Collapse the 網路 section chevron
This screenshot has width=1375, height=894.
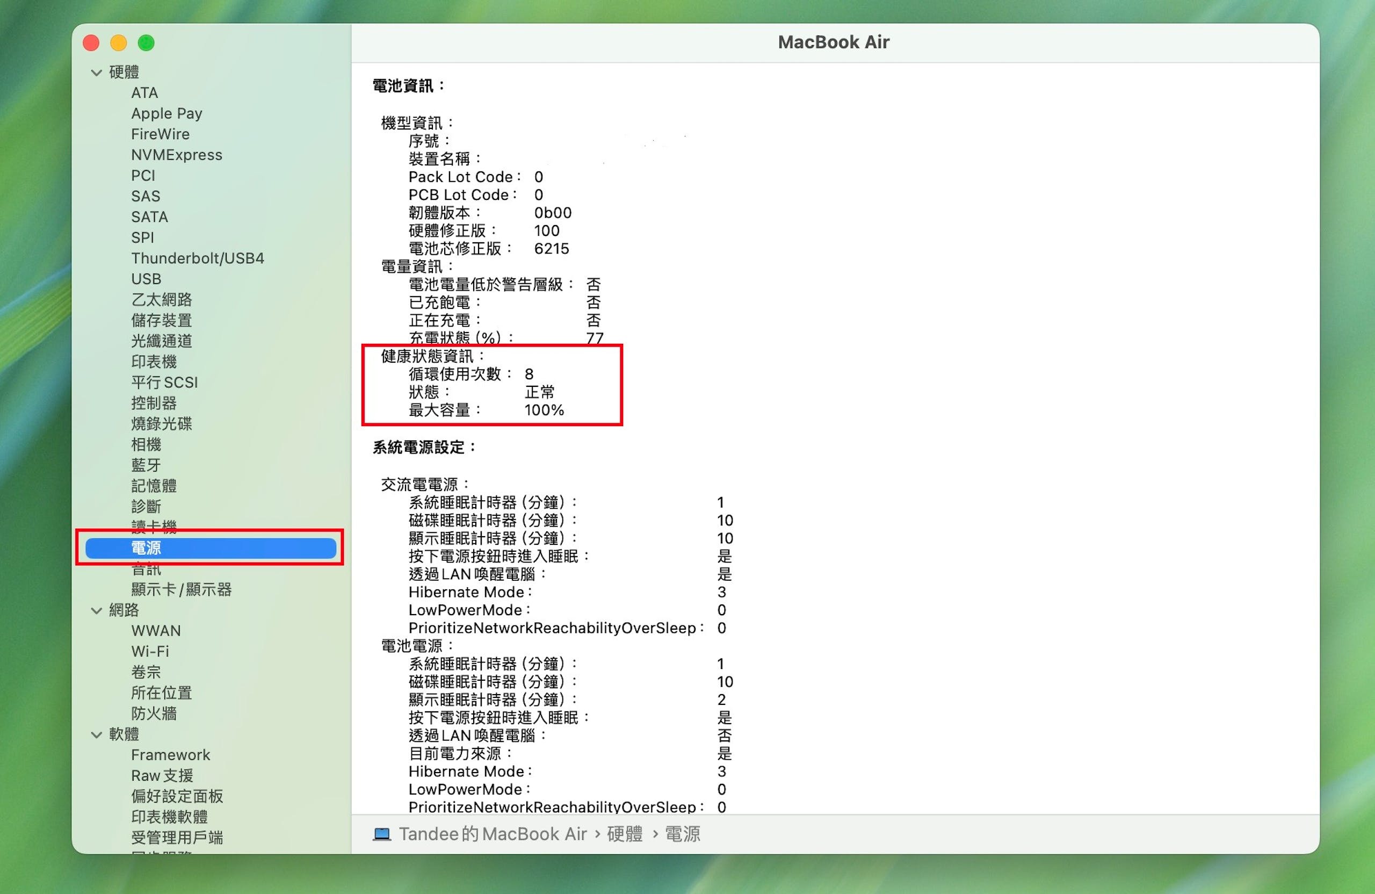(97, 610)
